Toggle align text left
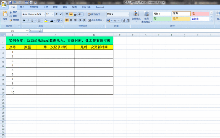 pos(67,20)
